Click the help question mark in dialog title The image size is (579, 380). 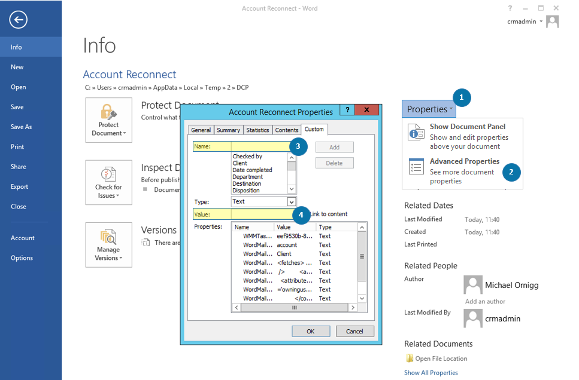tap(347, 109)
